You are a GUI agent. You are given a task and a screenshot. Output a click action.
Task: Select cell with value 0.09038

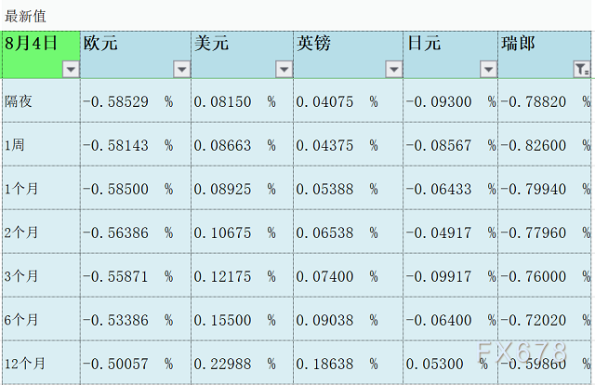(348, 319)
